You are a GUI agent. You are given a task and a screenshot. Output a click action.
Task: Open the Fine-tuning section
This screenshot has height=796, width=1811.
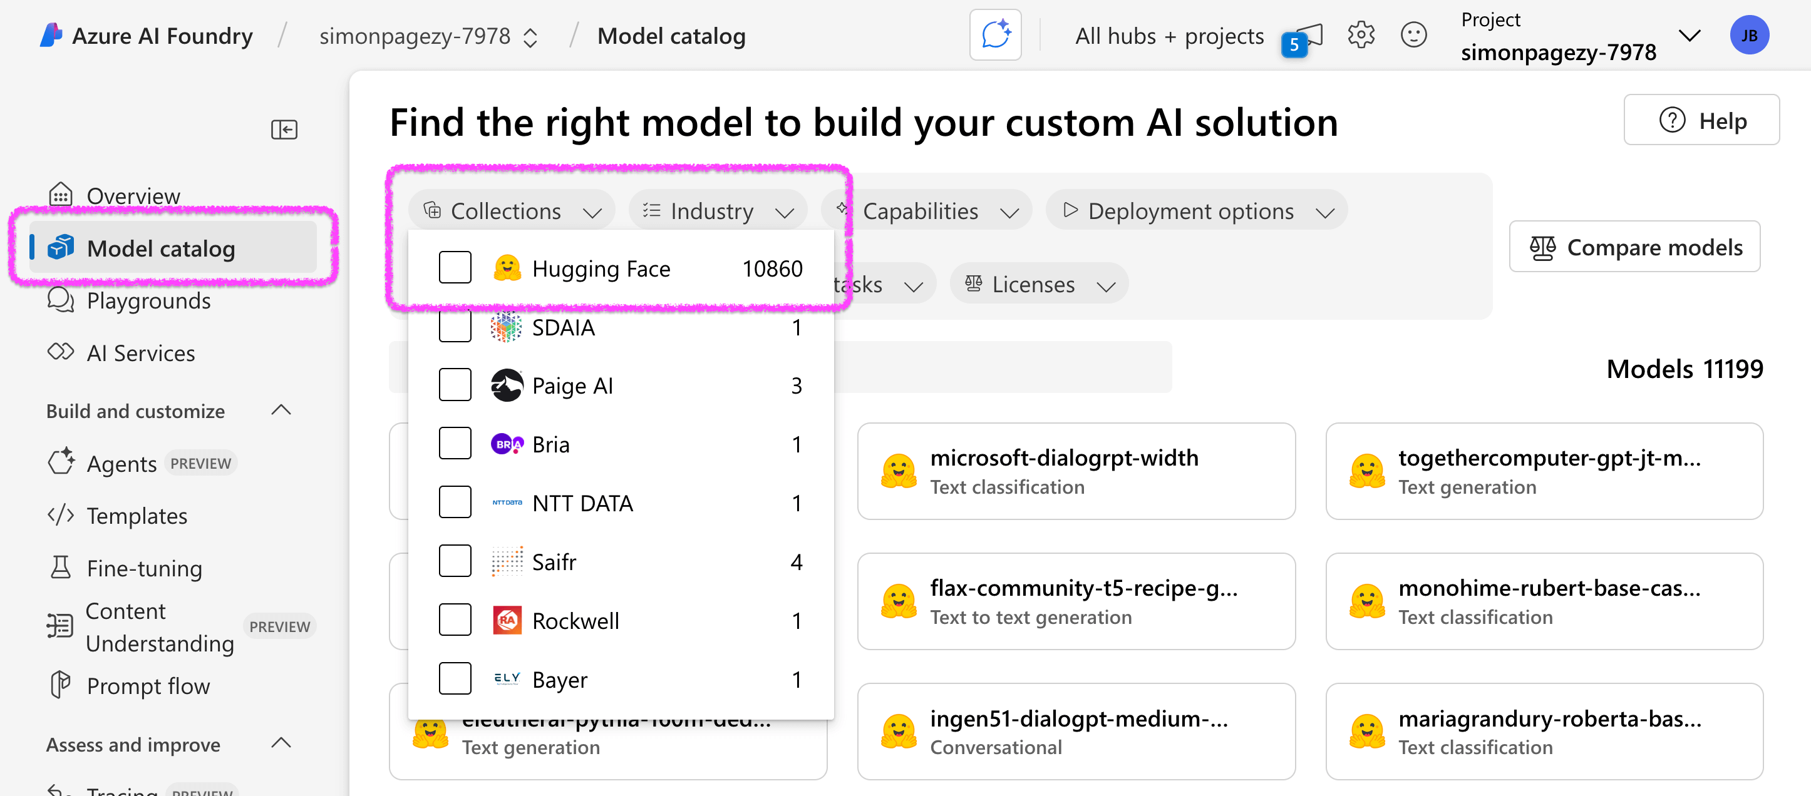144,568
